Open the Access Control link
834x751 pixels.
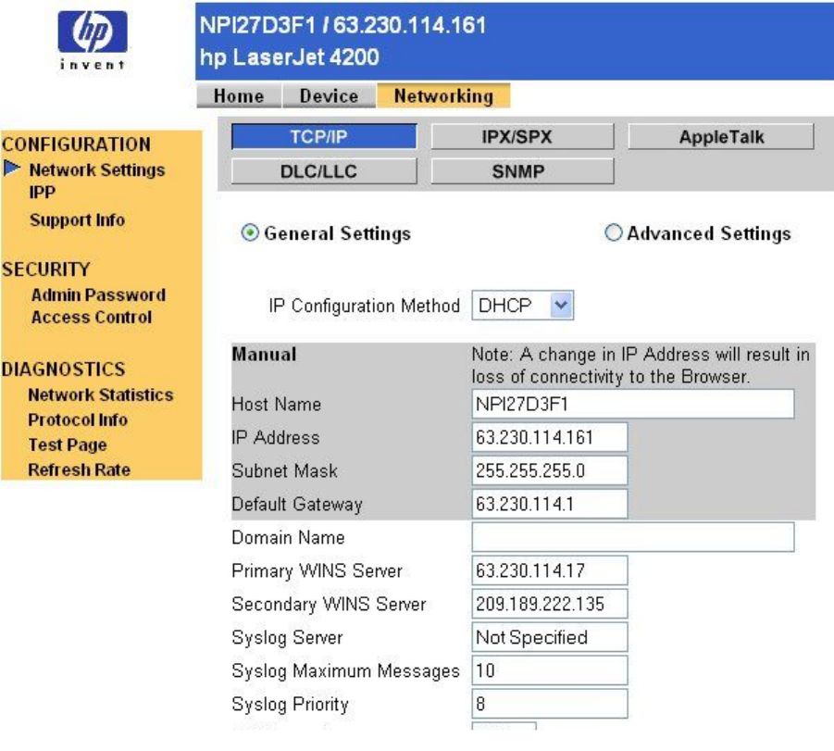(92, 318)
